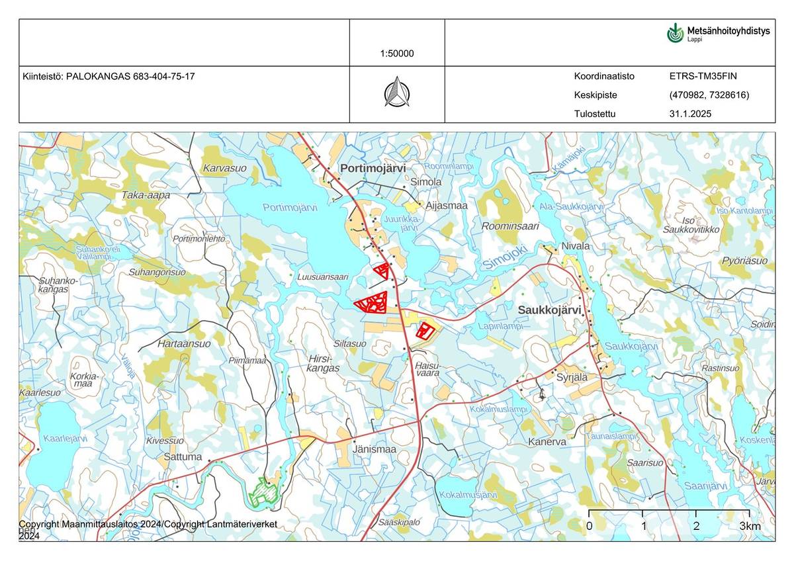
Task: Click the 'Kivessuo' map label
Action: point(165,440)
